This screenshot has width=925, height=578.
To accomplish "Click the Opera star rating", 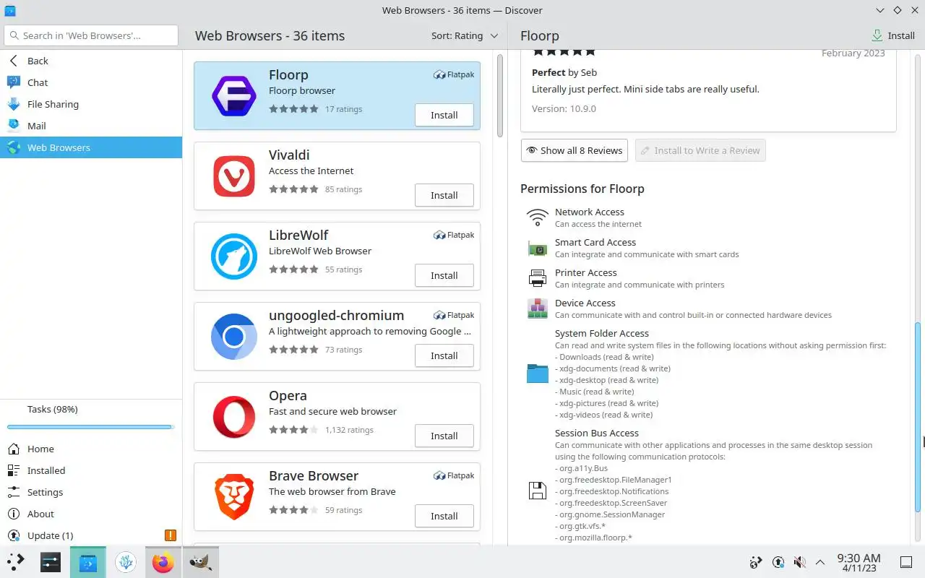I will (293, 430).
